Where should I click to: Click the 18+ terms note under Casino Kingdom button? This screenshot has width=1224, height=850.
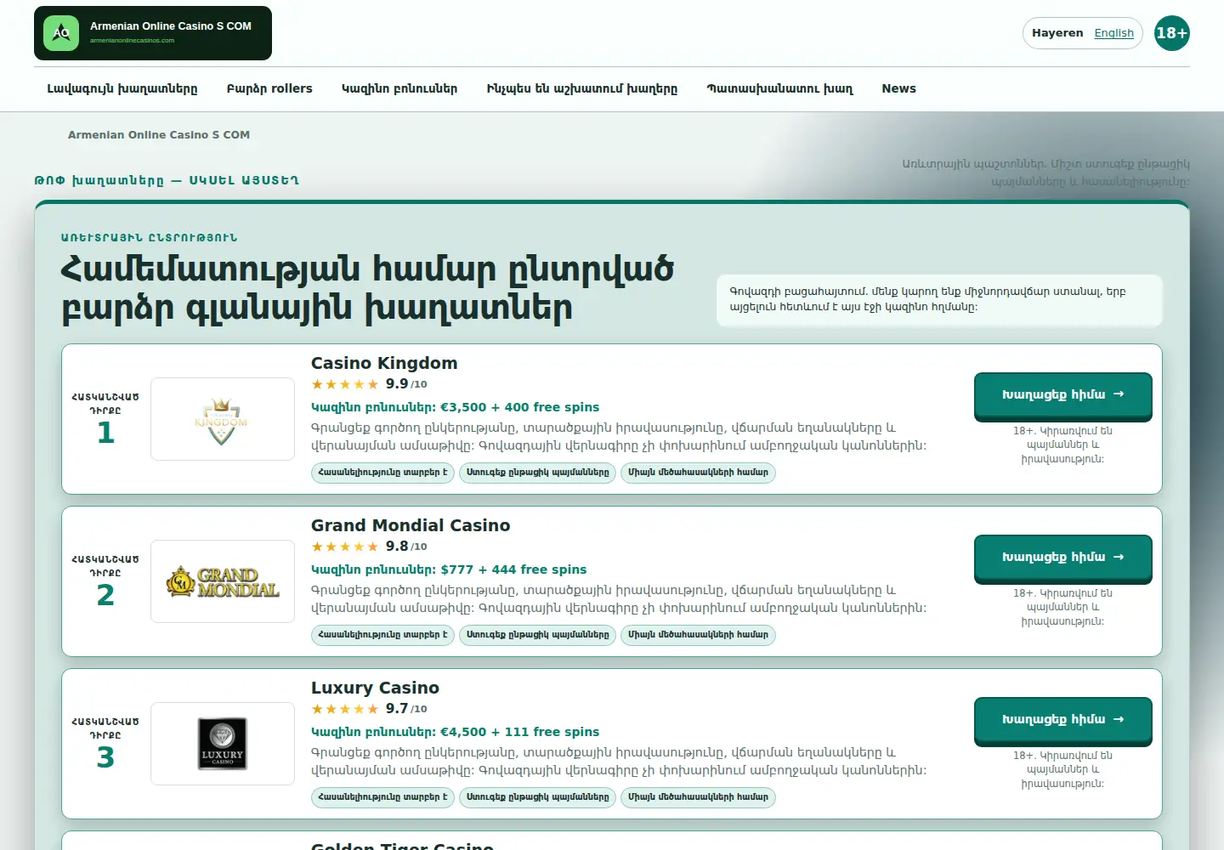tap(1062, 445)
